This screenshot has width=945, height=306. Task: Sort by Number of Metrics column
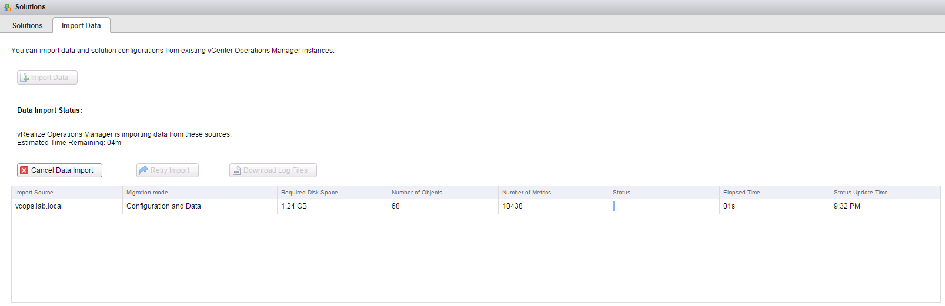click(x=553, y=193)
